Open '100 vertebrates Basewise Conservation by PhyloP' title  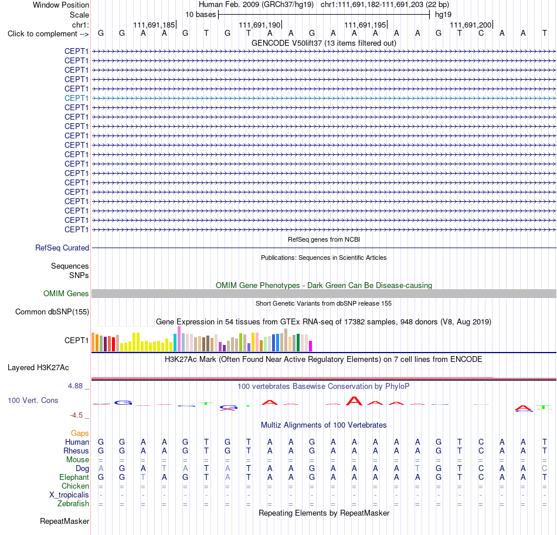coord(324,387)
